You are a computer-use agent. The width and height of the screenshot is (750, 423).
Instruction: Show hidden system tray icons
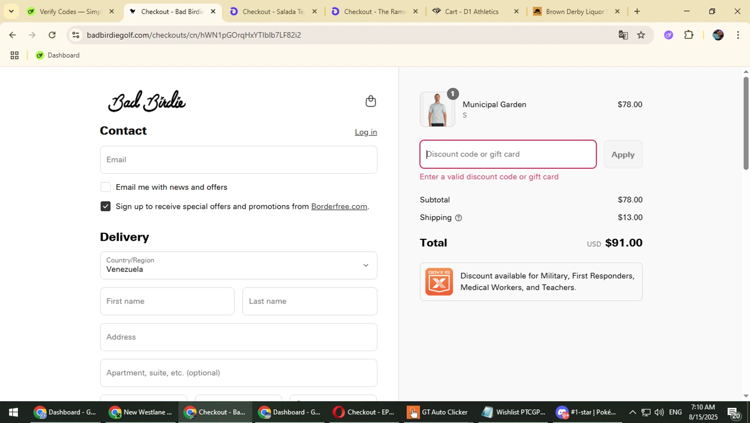632,413
